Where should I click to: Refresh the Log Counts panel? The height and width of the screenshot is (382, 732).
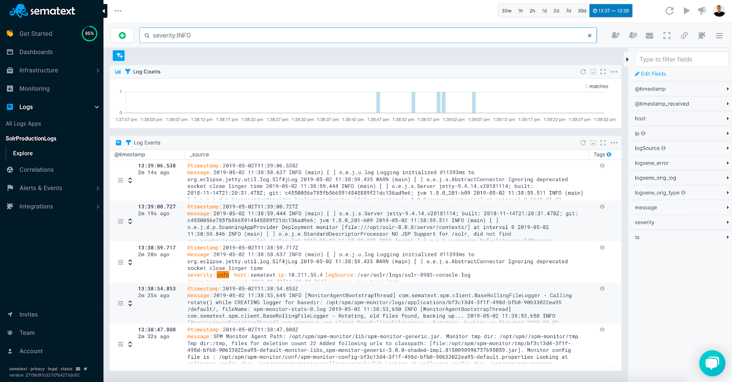pos(583,72)
